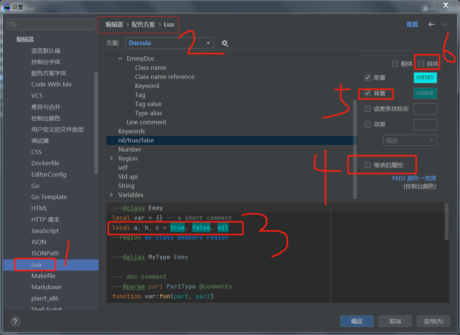
Task: Click 'nil' in the code preview
Action: click(x=223, y=228)
